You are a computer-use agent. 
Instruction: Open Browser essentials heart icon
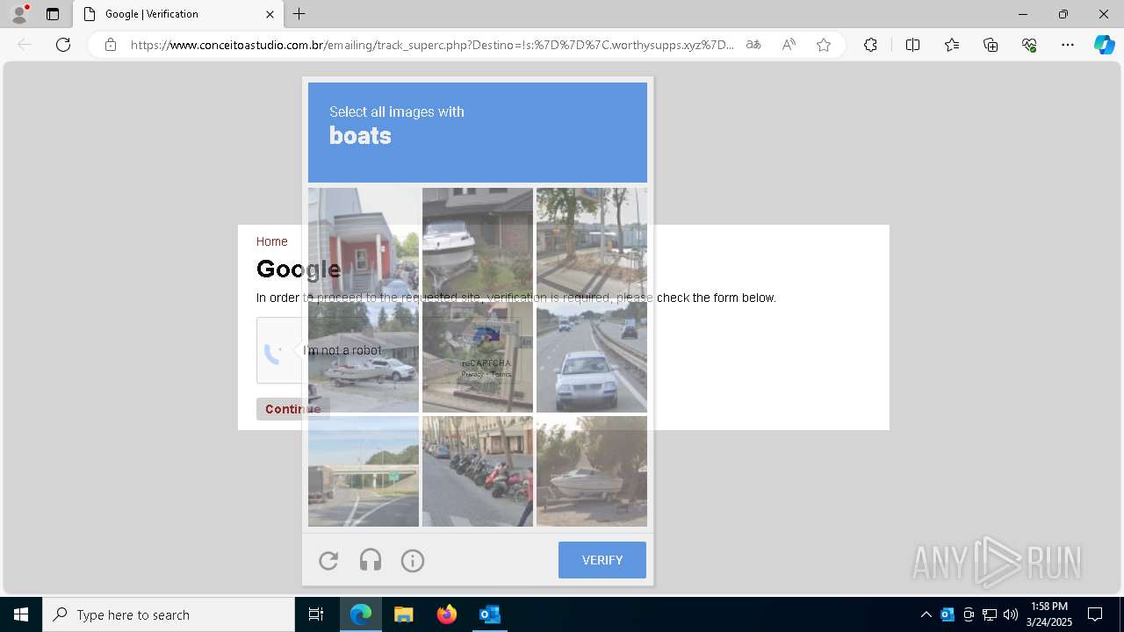point(1029,45)
